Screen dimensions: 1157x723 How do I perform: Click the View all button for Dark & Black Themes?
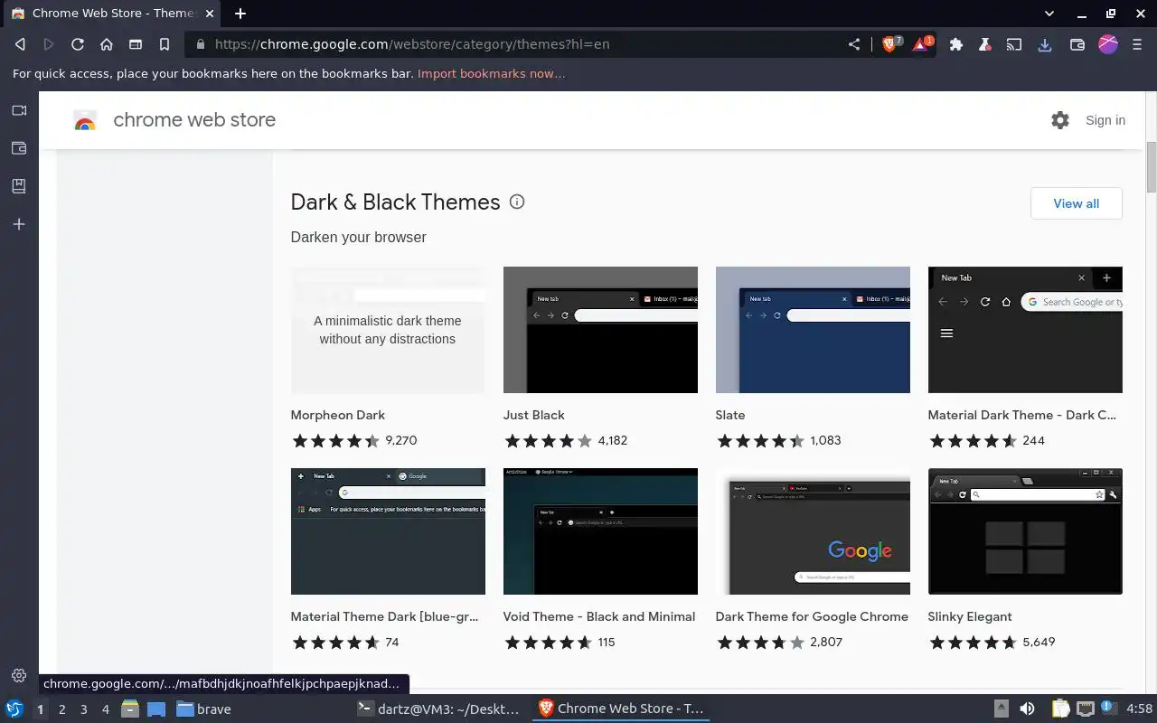(x=1077, y=203)
